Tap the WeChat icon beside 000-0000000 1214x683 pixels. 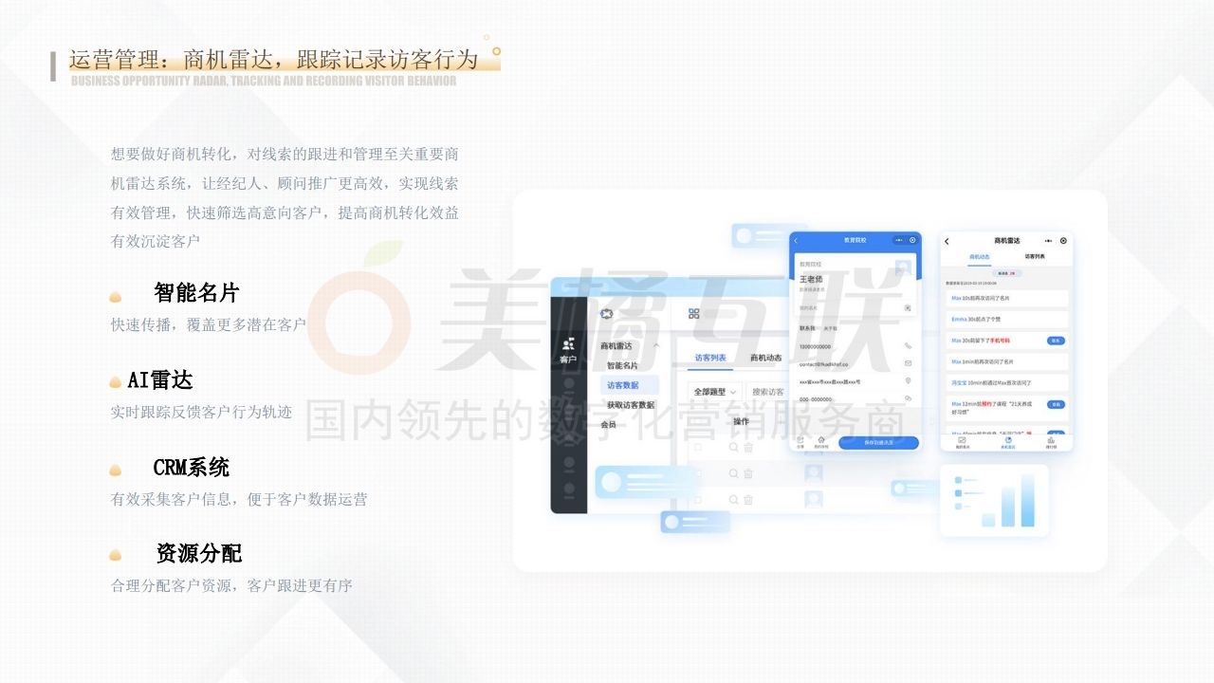[908, 398]
